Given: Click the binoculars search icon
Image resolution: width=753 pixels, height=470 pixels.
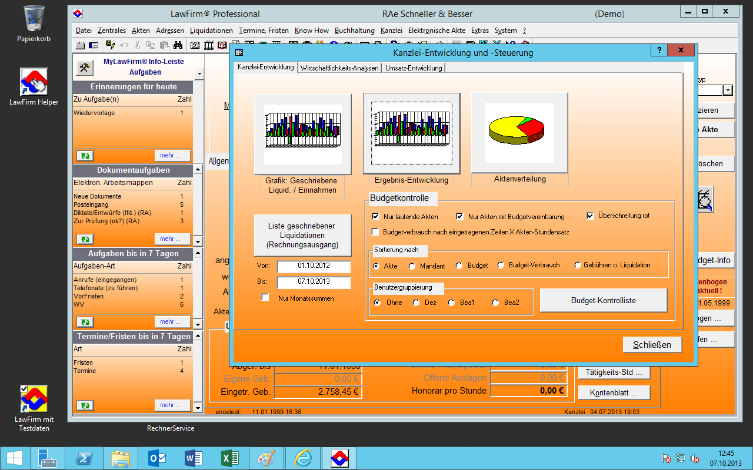Looking at the screenshot, I should tap(178, 45).
